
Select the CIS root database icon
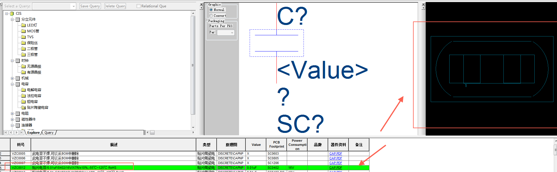pyautogui.click(x=12, y=14)
